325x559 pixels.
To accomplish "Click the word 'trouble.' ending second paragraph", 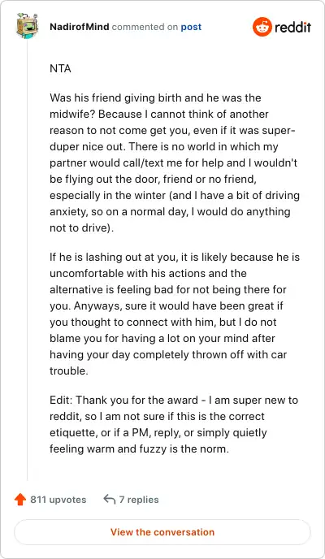I will [69, 370].
